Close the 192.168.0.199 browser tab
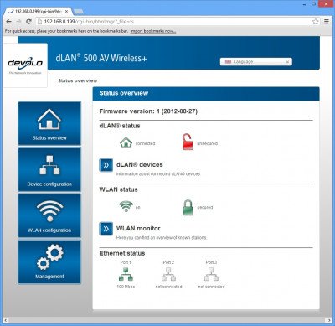 pos(66,12)
